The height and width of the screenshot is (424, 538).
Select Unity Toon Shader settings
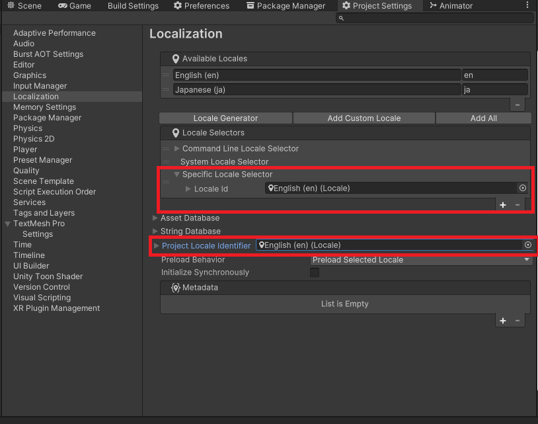point(48,276)
